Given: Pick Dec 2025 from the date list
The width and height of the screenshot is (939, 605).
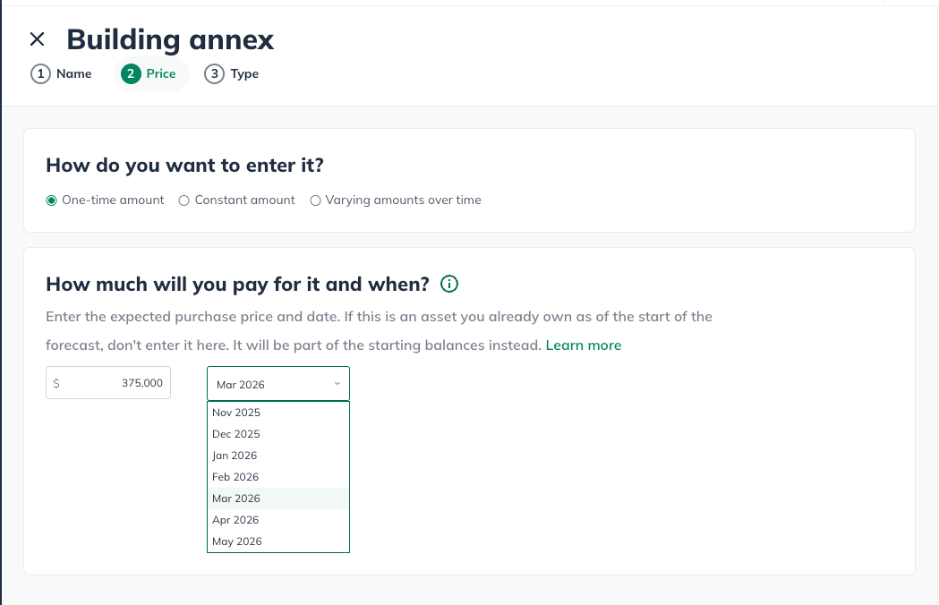Looking at the screenshot, I should 277,434.
